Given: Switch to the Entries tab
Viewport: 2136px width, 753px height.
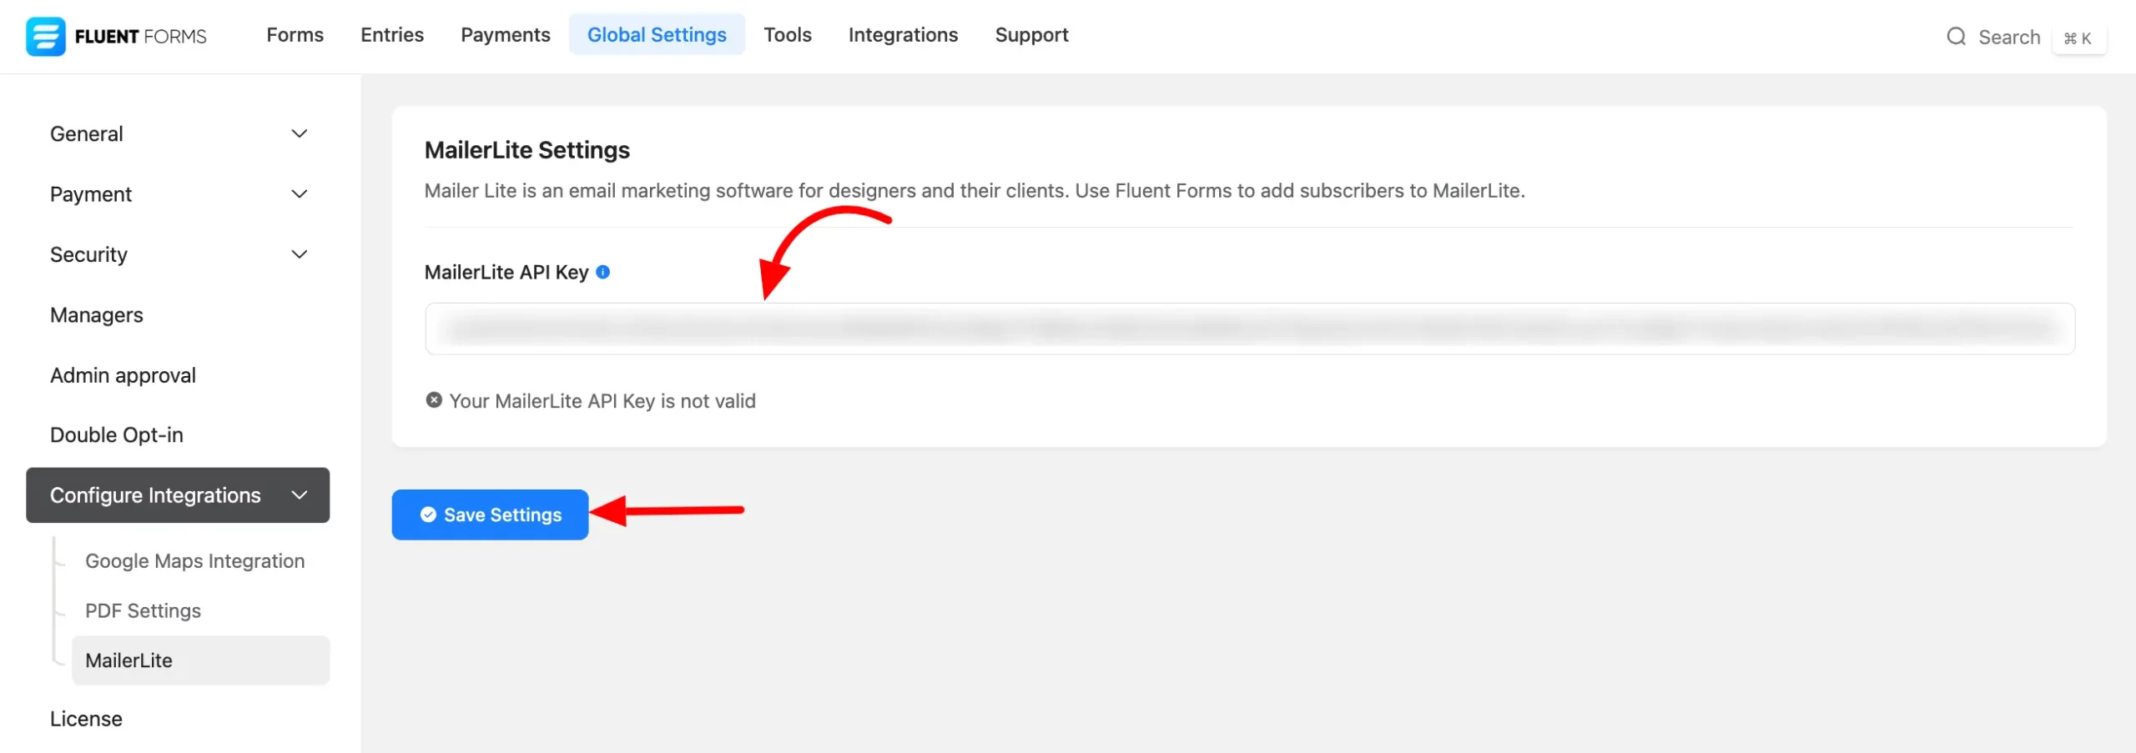Looking at the screenshot, I should [x=391, y=35].
